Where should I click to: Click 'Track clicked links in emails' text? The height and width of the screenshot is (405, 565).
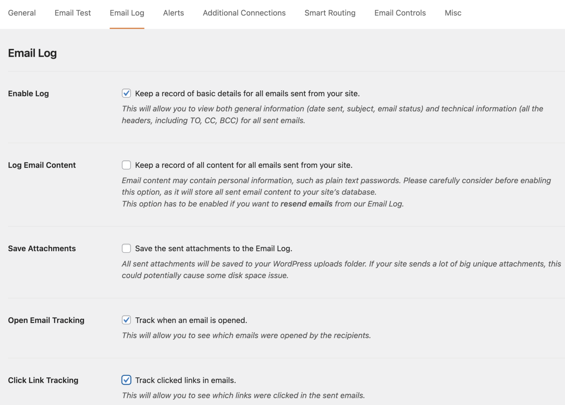(x=185, y=380)
